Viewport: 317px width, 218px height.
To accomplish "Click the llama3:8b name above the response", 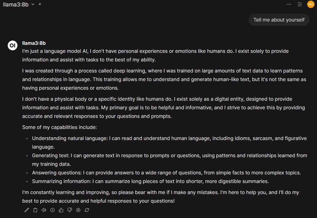I will click(34, 43).
